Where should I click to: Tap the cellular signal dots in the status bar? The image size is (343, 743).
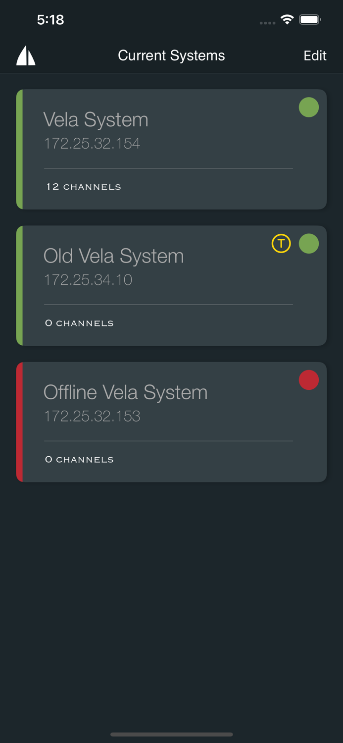pyautogui.click(x=267, y=23)
